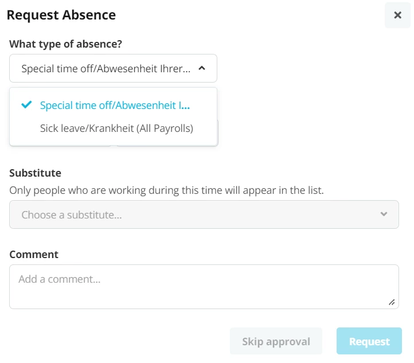Collapse the absence type chevron arrow

click(x=202, y=68)
